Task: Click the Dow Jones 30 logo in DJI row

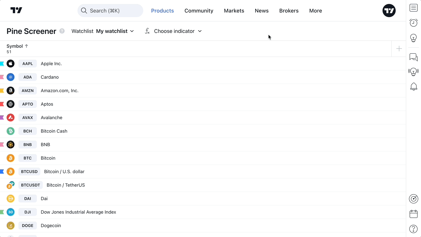Action: [x=11, y=212]
